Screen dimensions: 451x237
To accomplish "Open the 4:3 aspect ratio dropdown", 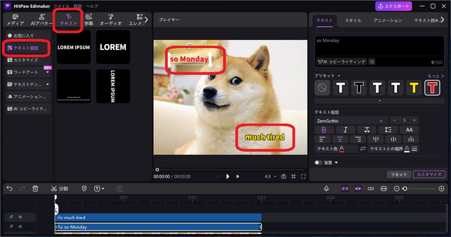I will [x=270, y=176].
